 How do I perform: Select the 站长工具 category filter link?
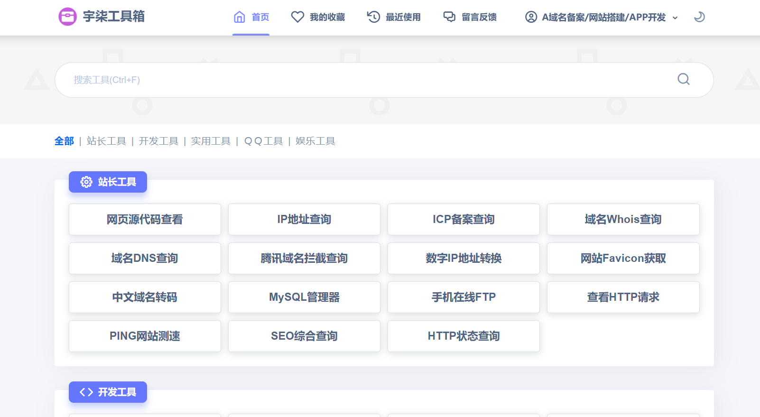[x=106, y=141]
